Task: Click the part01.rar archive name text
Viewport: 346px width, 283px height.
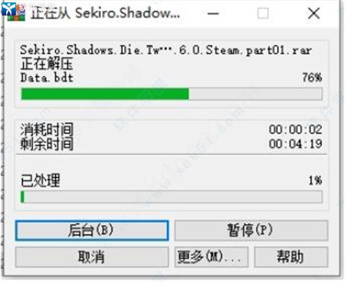Action: point(166,50)
